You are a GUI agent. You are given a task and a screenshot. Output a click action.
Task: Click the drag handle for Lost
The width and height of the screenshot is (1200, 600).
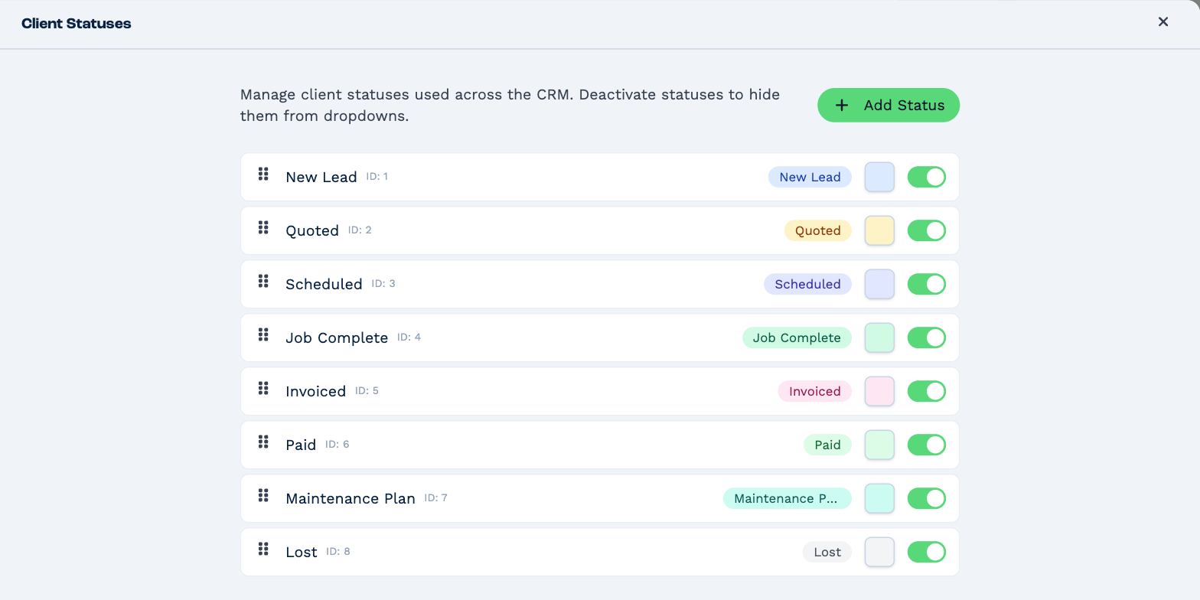click(x=263, y=549)
